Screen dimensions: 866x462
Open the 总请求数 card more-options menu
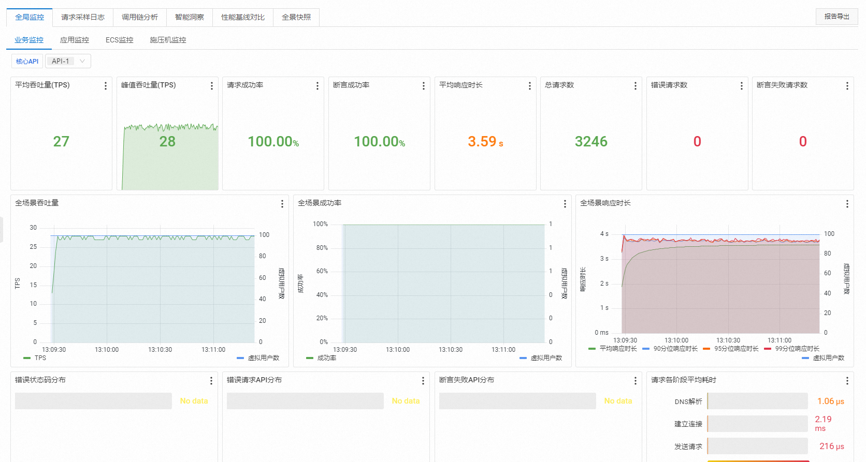point(636,86)
